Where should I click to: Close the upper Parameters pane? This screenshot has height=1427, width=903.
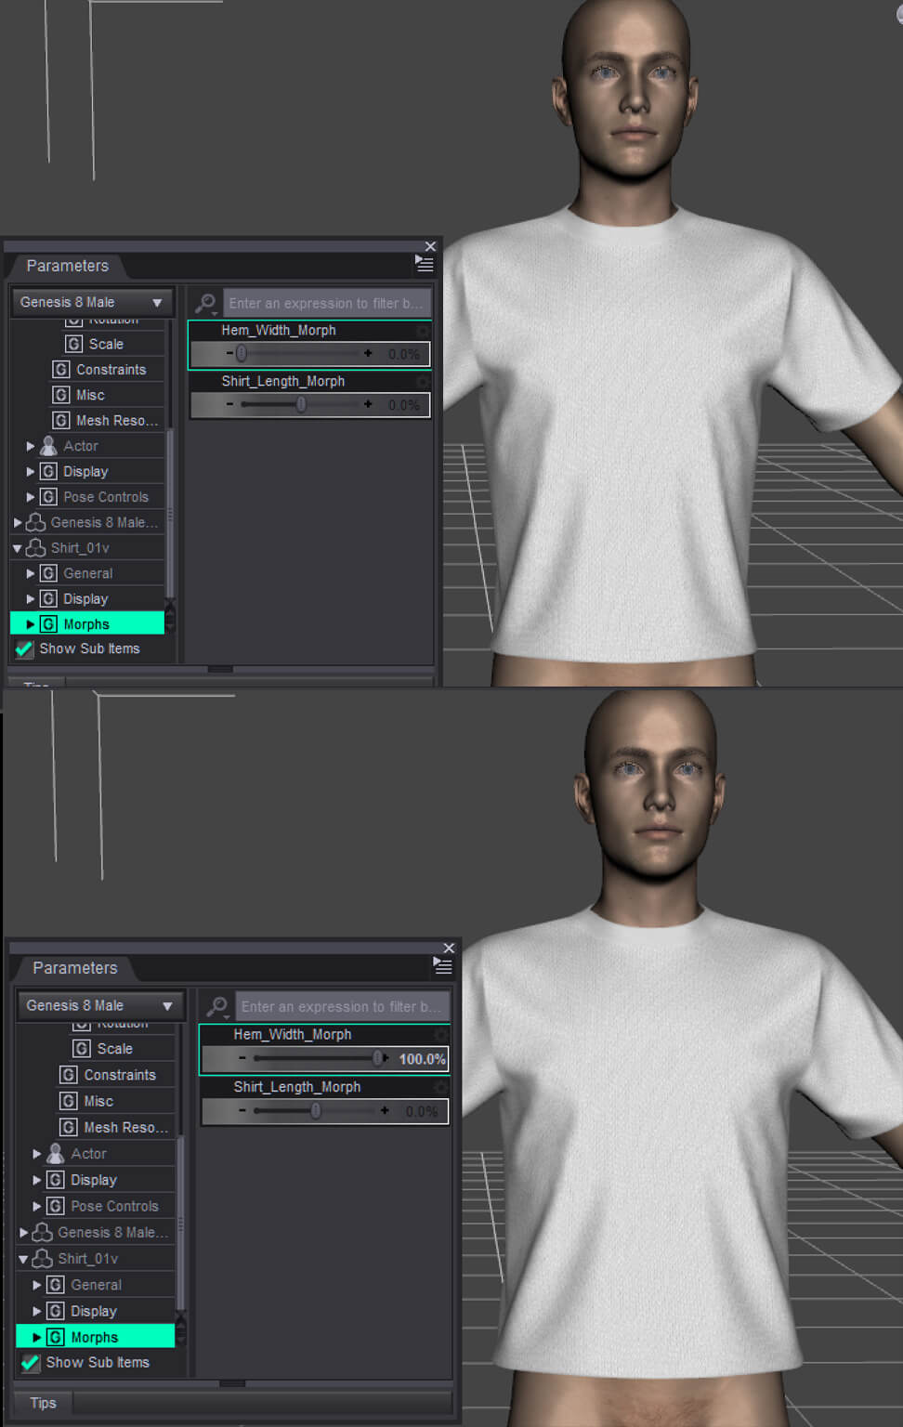pos(430,246)
